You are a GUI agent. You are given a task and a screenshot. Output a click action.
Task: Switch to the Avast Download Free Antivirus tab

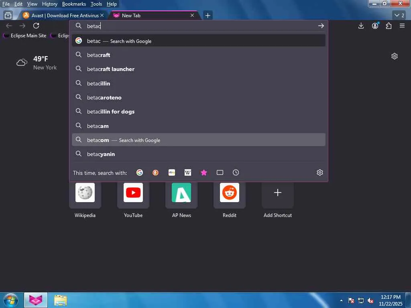pyautogui.click(x=63, y=16)
